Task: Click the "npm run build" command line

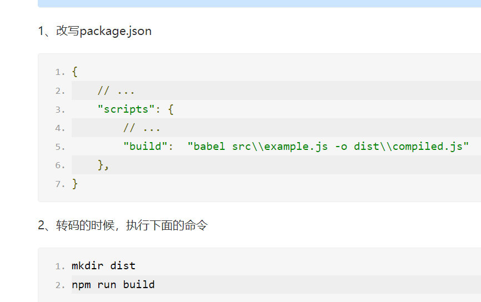Action: [x=113, y=285]
